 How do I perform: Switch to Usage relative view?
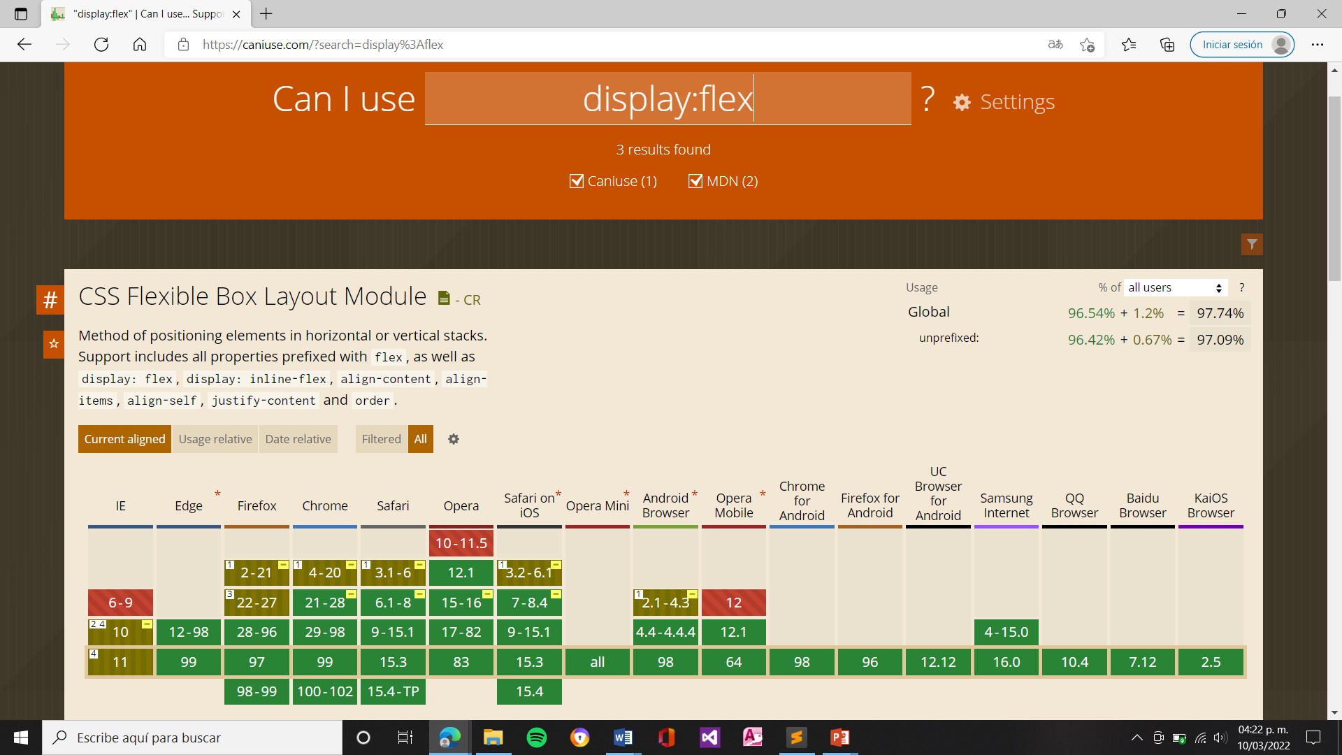(215, 439)
